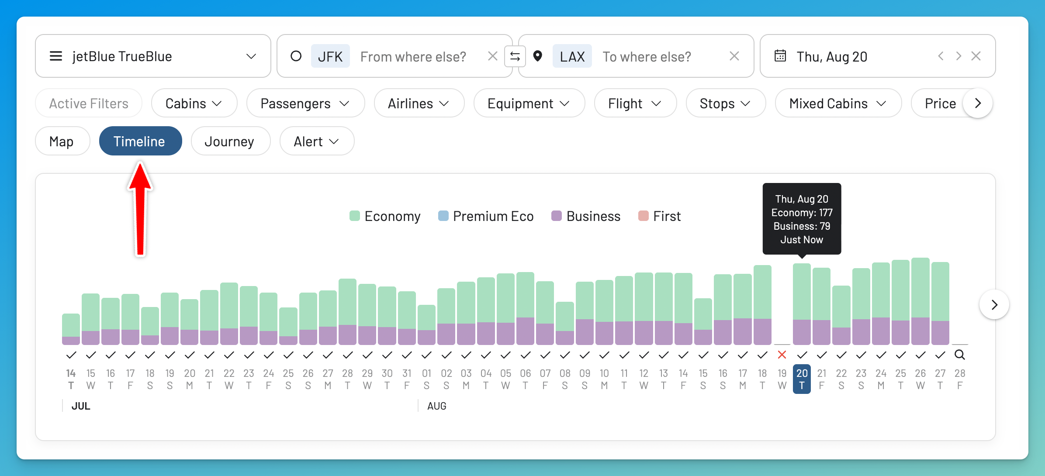Image resolution: width=1045 pixels, height=476 pixels.
Task: Click the checkmark above Aug 24
Action: point(881,355)
